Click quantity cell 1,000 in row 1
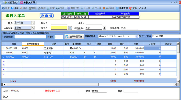Viewport: 181px width, 100px height. [x=110, y=48]
